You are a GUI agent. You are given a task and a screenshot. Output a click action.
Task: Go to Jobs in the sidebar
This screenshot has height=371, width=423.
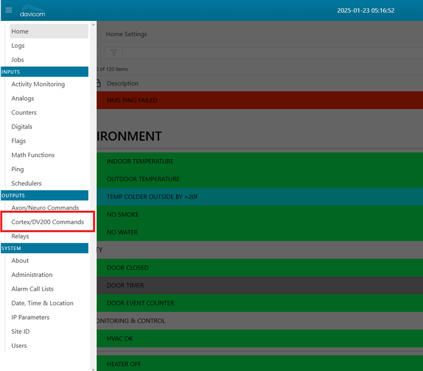[18, 60]
